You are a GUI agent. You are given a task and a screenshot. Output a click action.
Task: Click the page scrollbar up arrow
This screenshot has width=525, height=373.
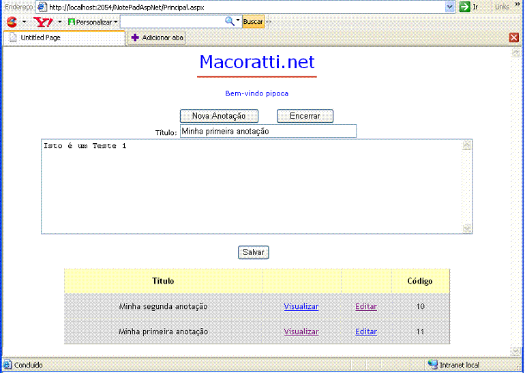click(x=515, y=52)
